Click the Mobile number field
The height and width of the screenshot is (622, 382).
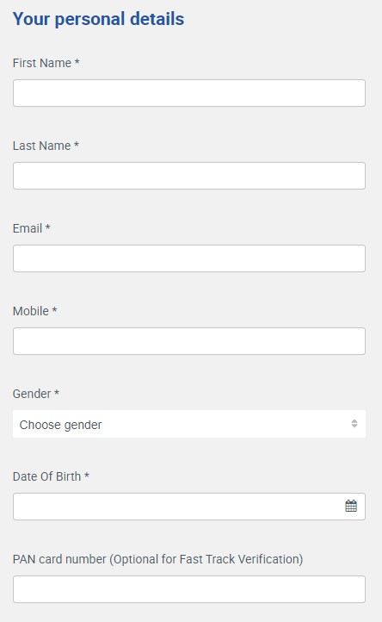189,341
